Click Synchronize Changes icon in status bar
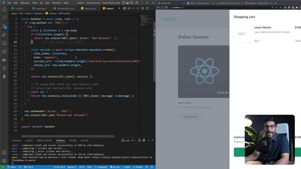This screenshot has width=301, height=169. [20, 167]
